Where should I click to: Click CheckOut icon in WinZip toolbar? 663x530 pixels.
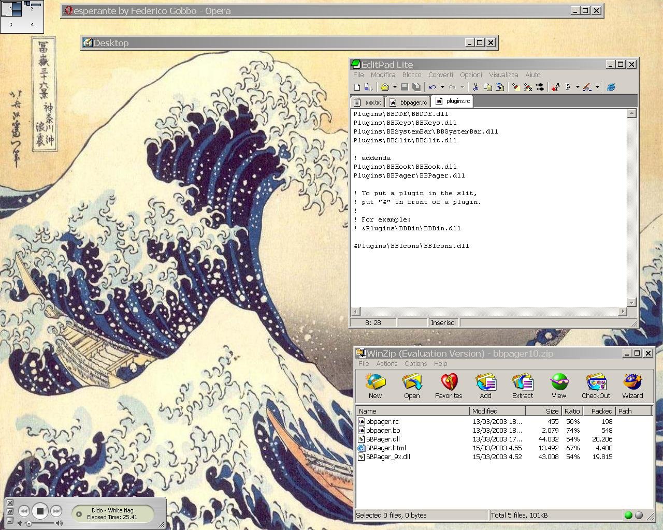tap(596, 386)
